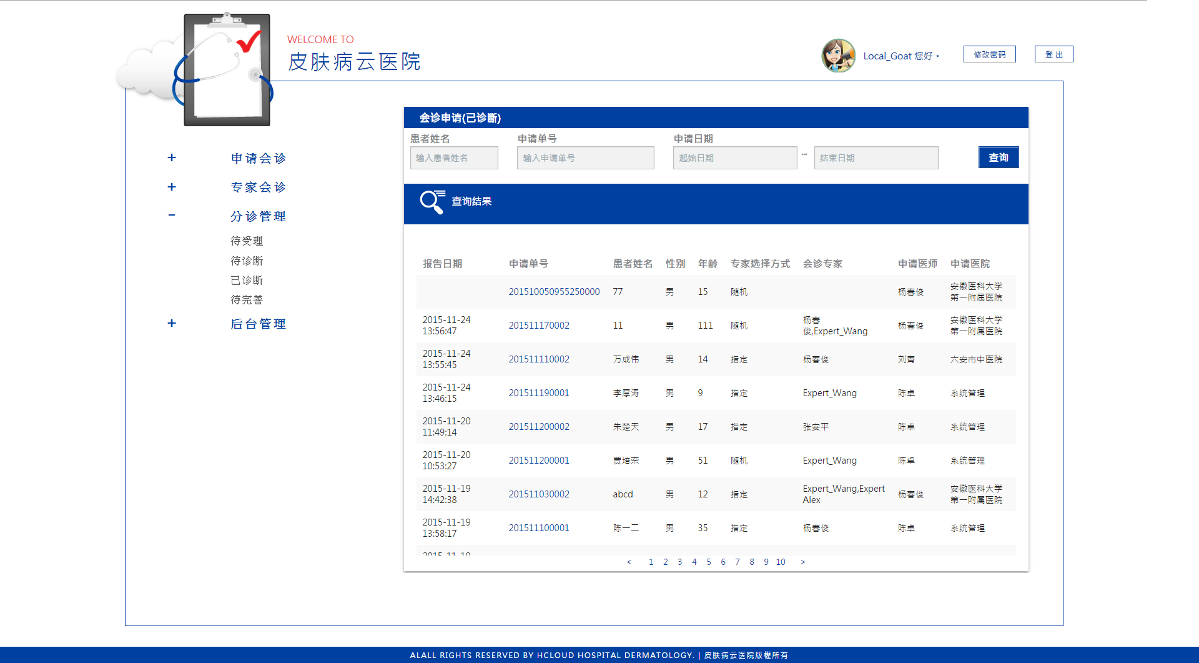Click the clipboard stethoscope logo
Screen dimensions: 1199x663
(227, 69)
